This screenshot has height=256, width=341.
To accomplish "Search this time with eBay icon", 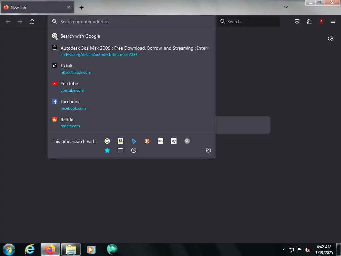I will [161, 141].
